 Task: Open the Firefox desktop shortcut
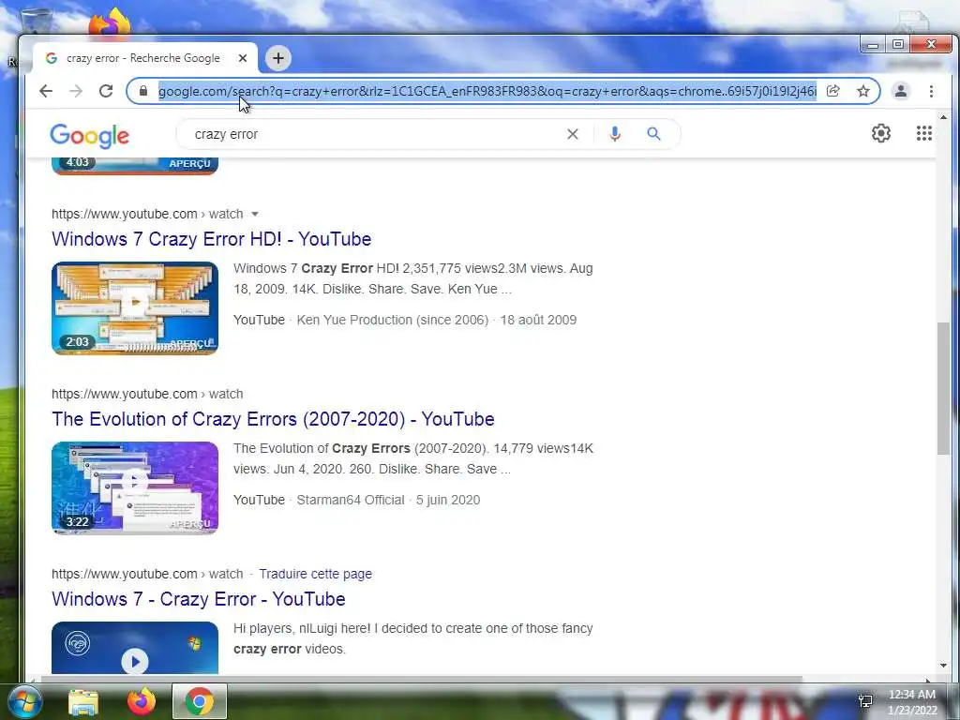click(111, 22)
